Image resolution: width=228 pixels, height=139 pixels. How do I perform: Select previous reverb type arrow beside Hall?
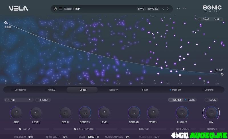point(5,100)
